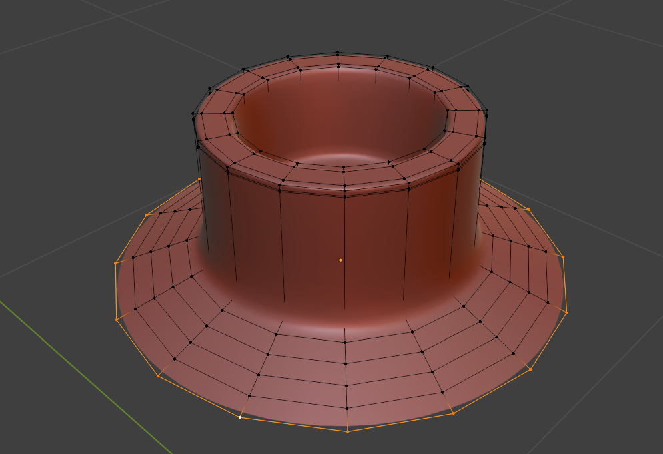Viewport: 663px width, 454px height.
Task: Select the white active vertex on the brim
Action: pyautogui.click(x=240, y=417)
